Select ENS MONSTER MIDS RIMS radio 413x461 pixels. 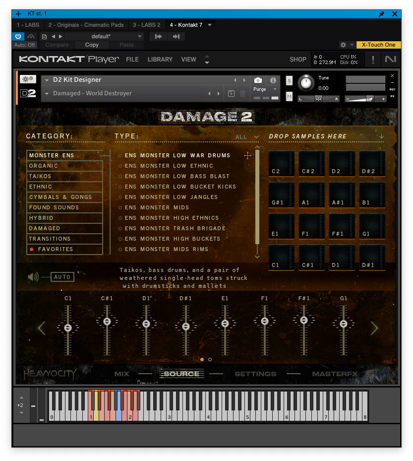coord(120,249)
